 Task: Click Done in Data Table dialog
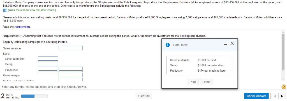206,82
